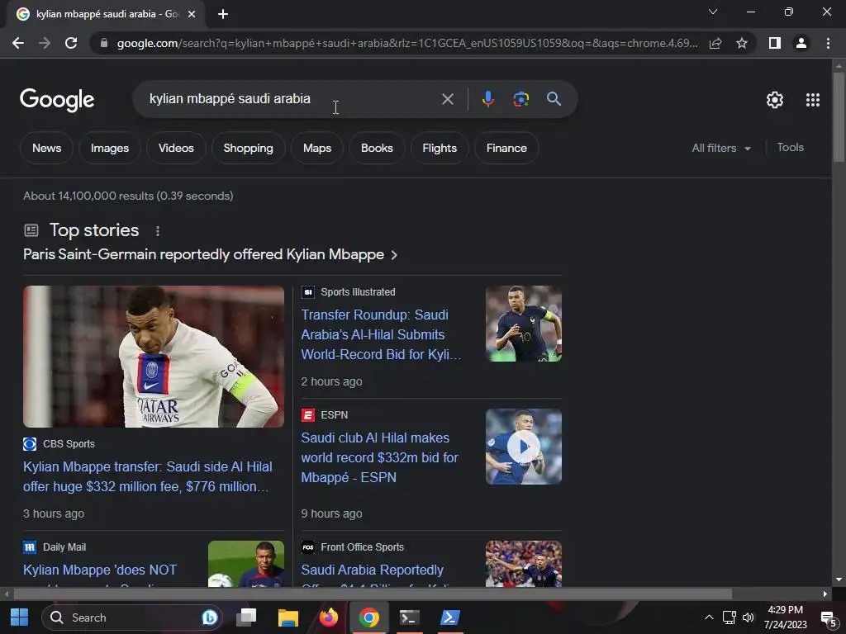Open the Windows Start menu
Image resolution: width=846 pixels, height=634 pixels.
click(19, 617)
